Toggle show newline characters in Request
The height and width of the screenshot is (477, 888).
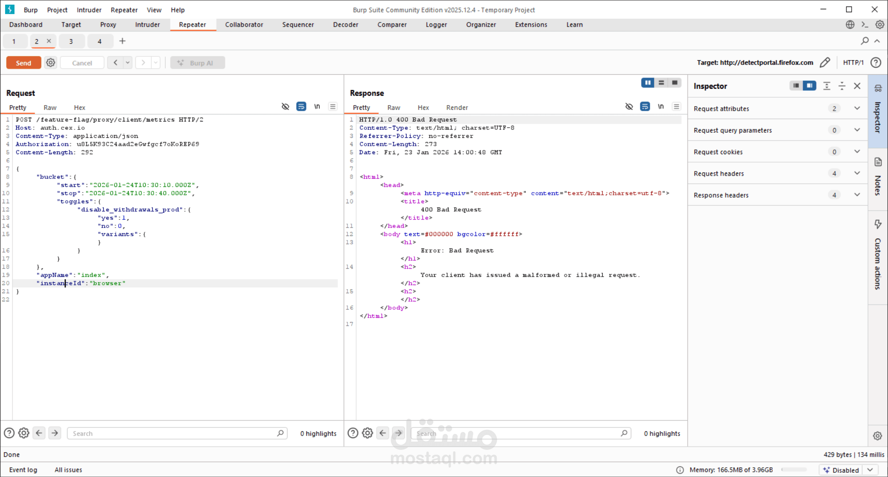click(317, 107)
